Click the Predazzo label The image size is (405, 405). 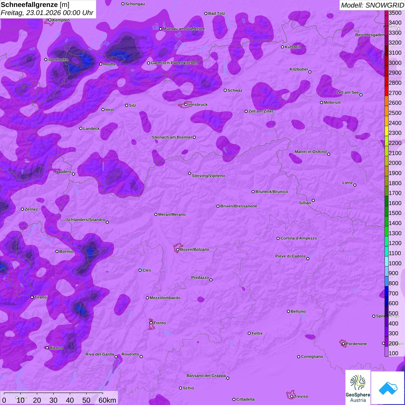[x=200, y=277]
